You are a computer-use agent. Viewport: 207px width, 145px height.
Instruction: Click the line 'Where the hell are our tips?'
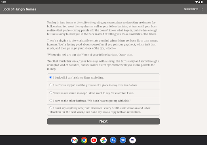pyautogui.click(x=90, y=55)
